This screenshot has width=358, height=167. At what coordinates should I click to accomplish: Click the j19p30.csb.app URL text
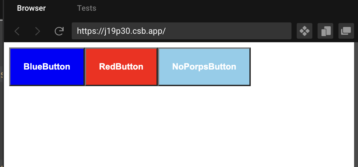pyautogui.click(x=121, y=31)
